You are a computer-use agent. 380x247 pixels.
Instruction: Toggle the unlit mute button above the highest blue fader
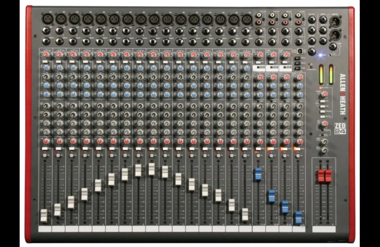tap(258, 149)
